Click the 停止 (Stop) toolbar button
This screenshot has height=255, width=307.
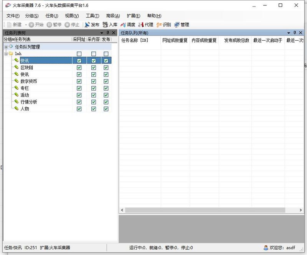(x=72, y=25)
